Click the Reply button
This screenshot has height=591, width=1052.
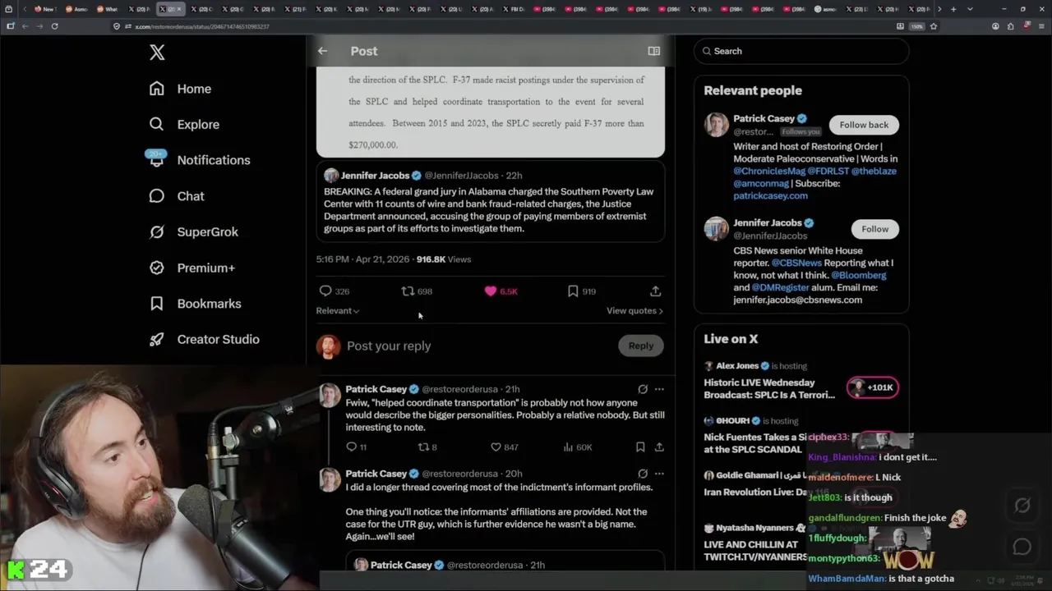641,346
